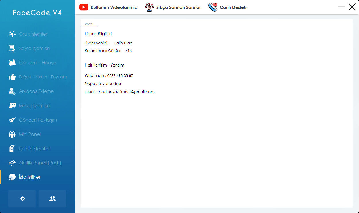Click the Hızlı İletişim - Yardım heading

105,65
